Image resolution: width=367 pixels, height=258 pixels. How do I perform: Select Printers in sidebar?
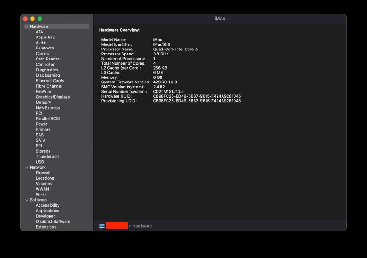pos(43,129)
